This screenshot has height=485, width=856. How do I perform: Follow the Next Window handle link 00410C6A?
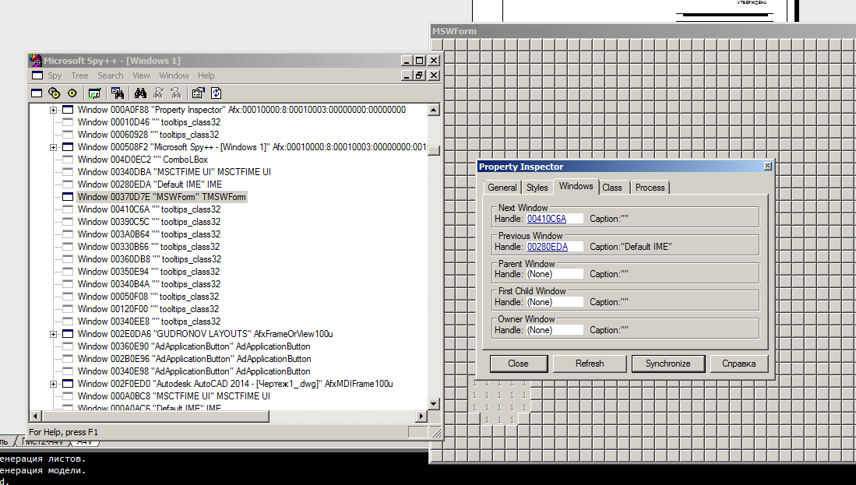point(546,219)
